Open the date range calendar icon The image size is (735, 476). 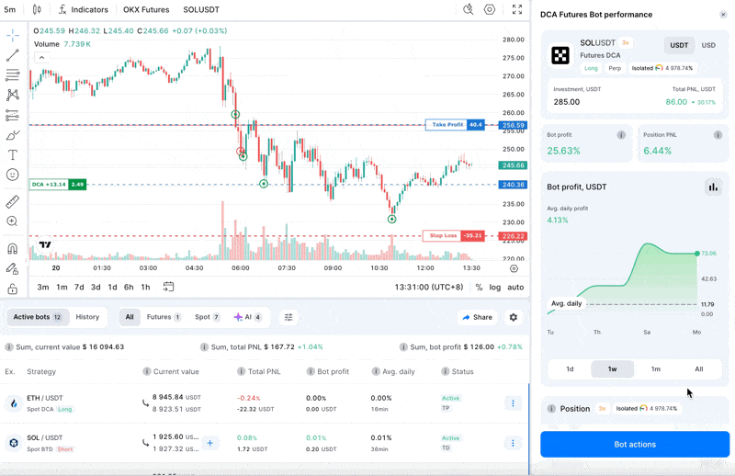pyautogui.click(x=168, y=287)
